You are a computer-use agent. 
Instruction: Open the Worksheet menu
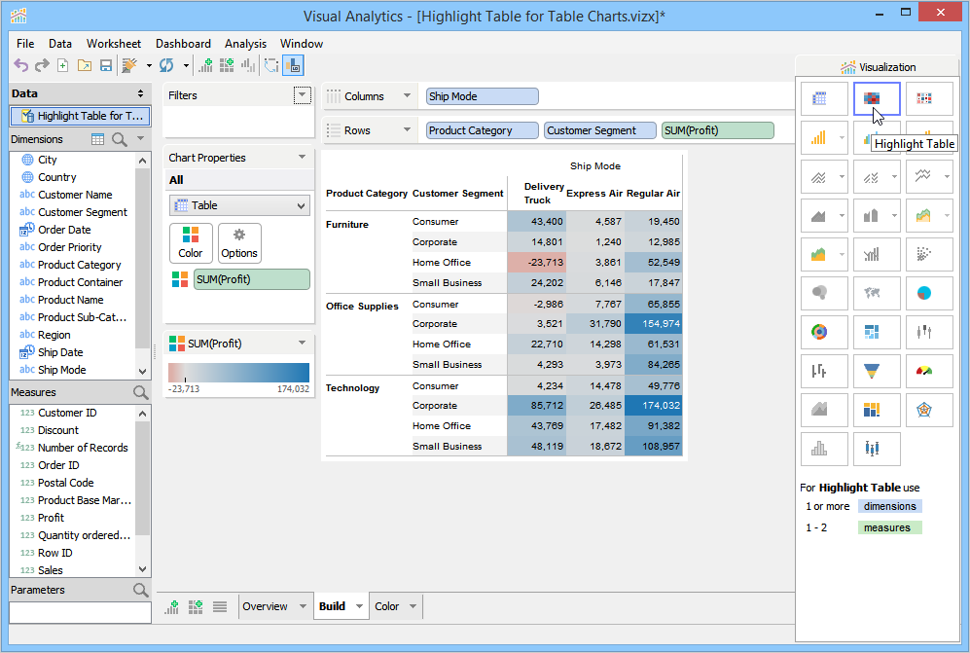coord(114,44)
